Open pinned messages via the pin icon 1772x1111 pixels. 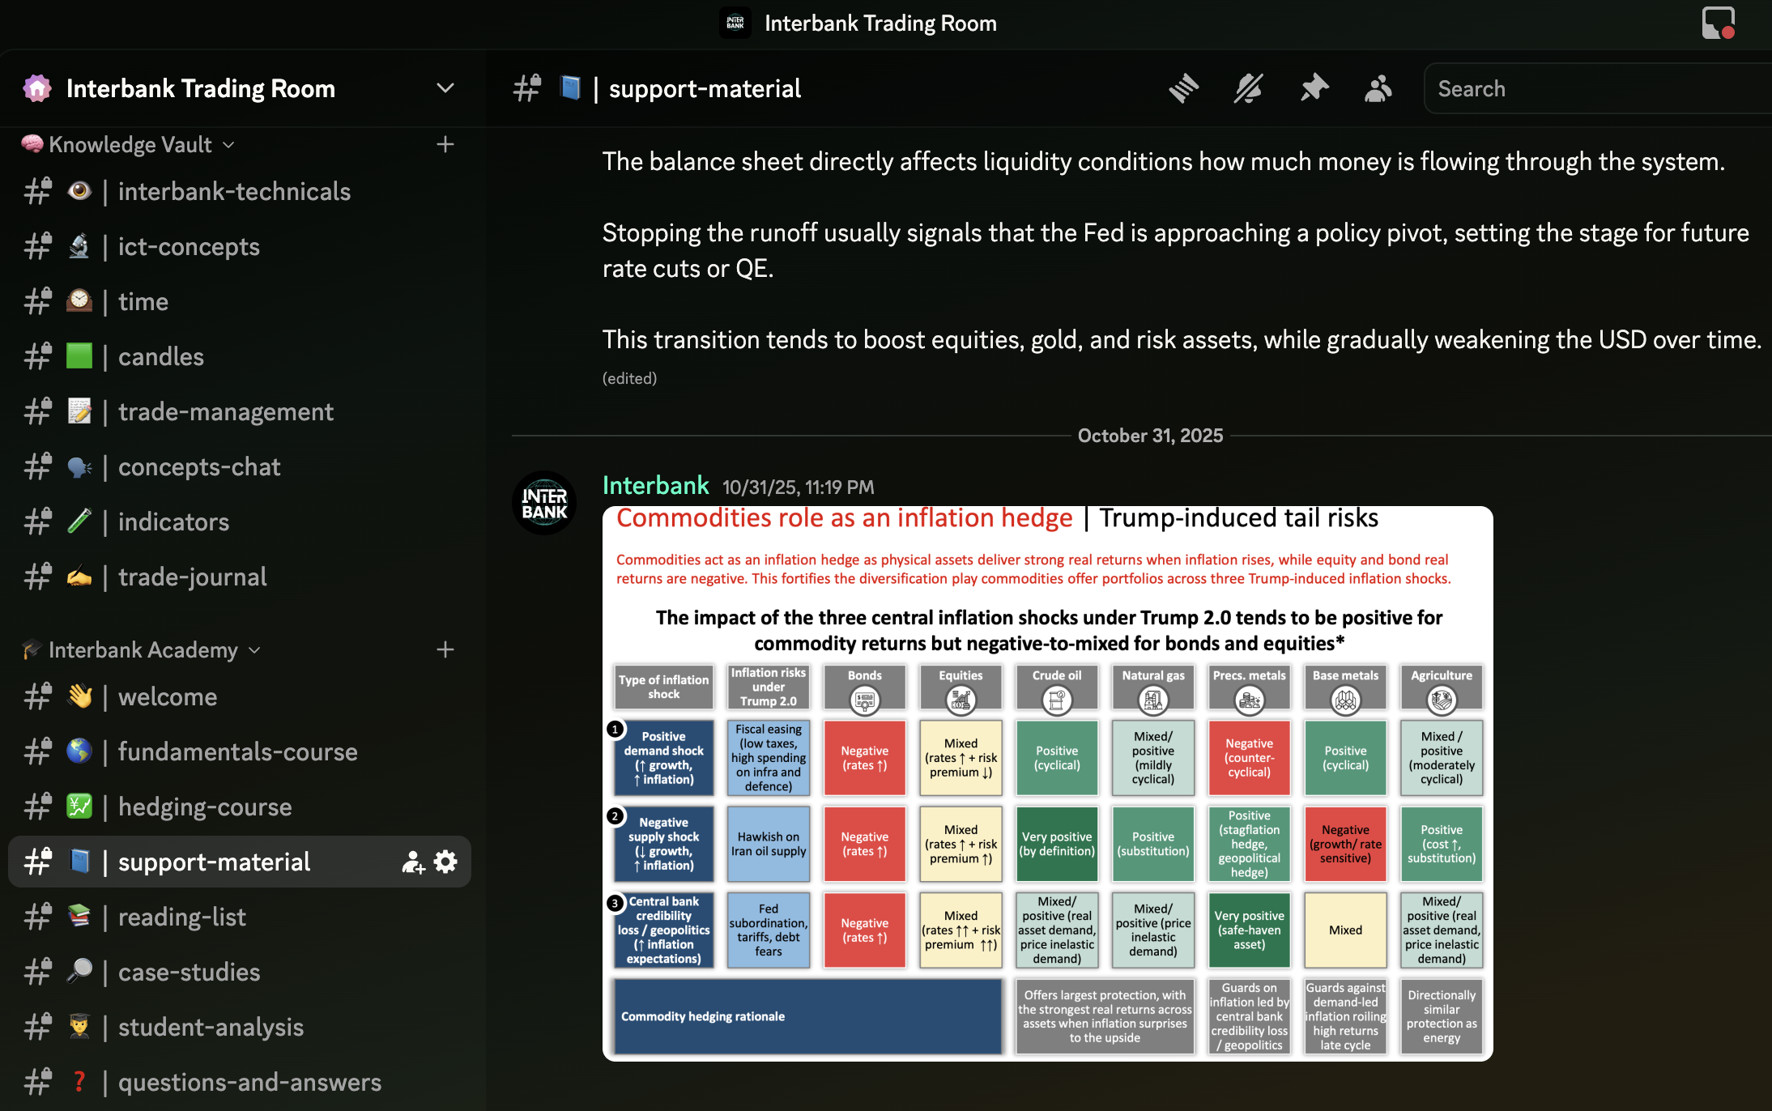pyautogui.click(x=1314, y=88)
